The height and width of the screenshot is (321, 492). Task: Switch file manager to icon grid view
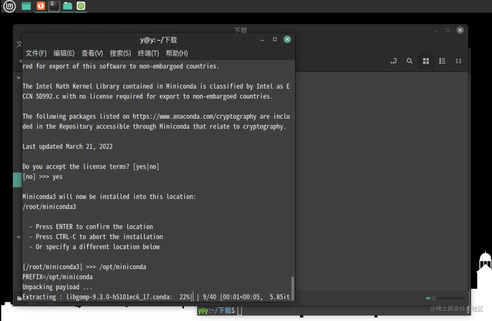[x=426, y=61]
